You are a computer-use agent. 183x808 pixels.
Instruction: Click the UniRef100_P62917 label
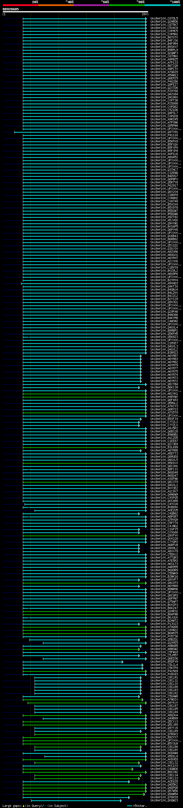click(164, 186)
